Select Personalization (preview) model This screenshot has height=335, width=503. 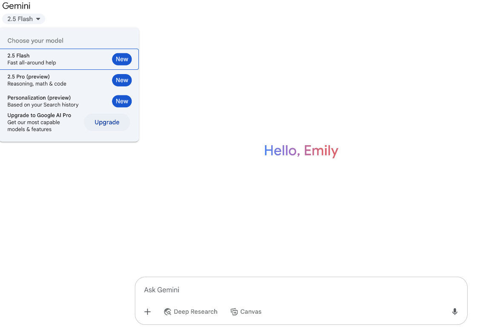(69, 101)
